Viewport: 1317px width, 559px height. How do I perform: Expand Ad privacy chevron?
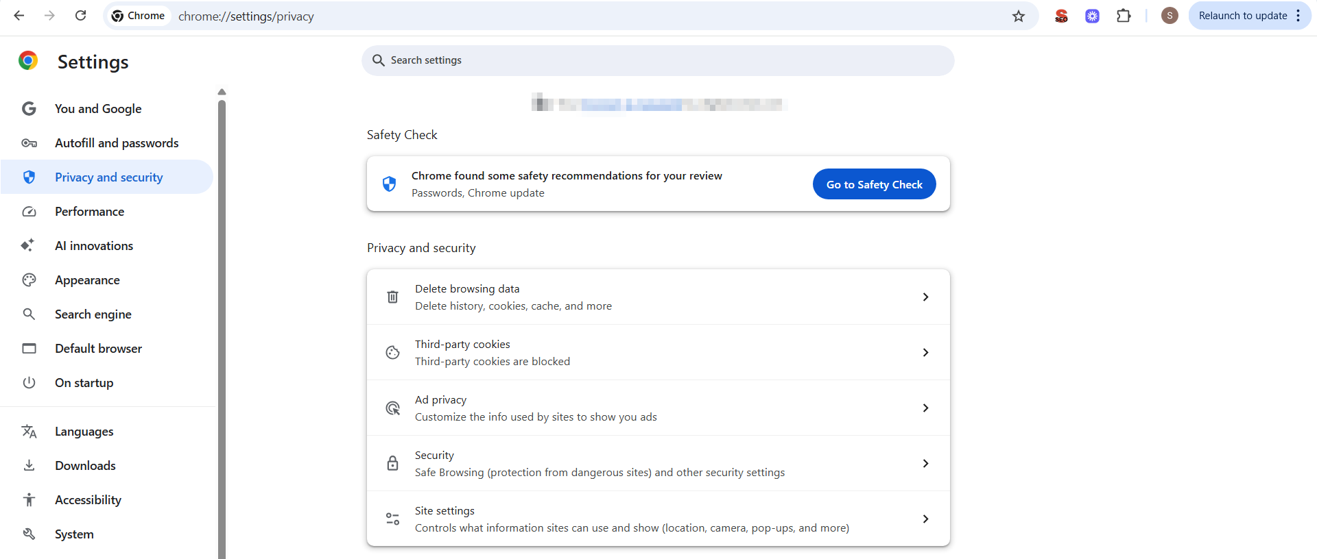(925, 408)
